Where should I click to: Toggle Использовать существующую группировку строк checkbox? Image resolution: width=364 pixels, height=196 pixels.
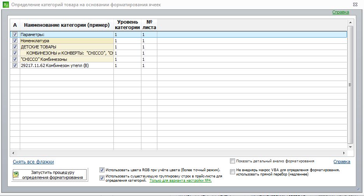pos(102,178)
